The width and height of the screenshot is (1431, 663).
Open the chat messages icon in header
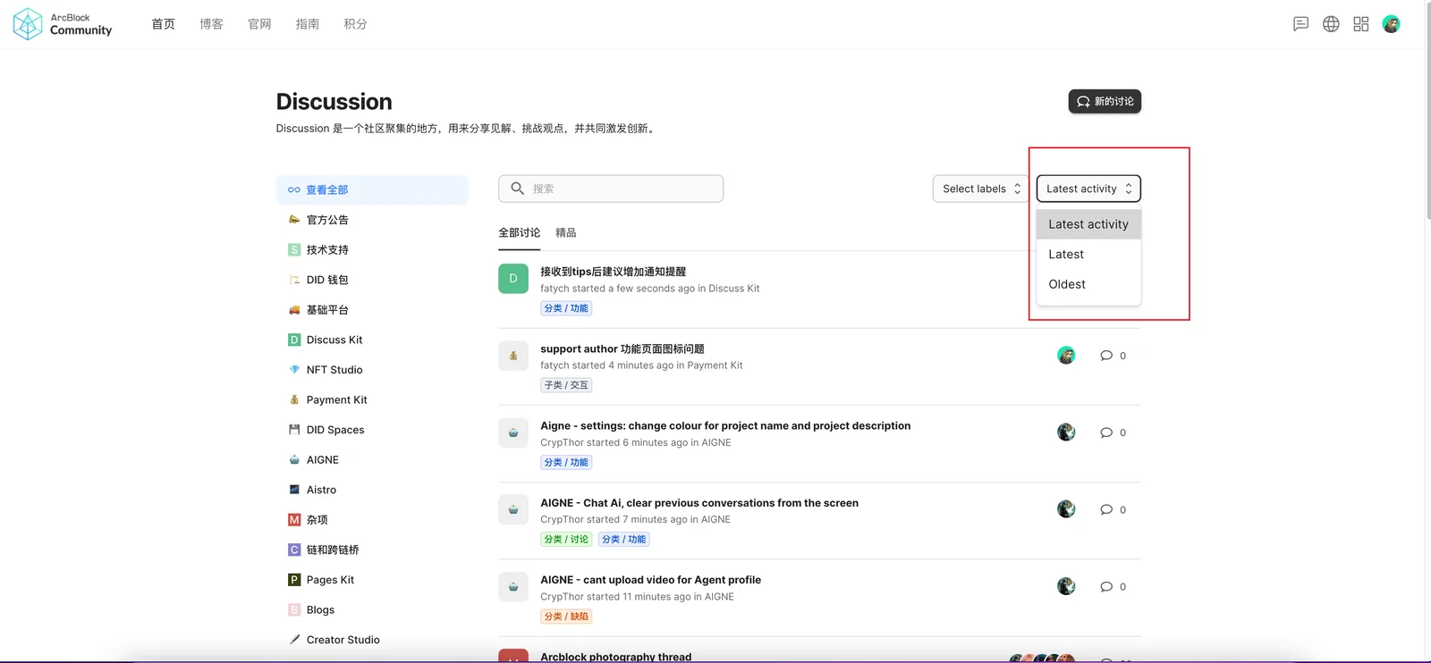coord(1300,24)
